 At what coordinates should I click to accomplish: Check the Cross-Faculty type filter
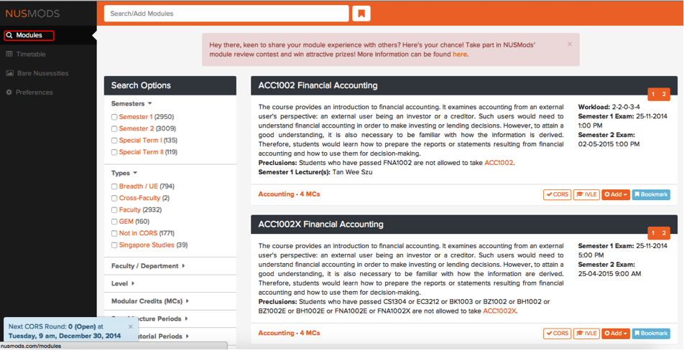point(114,198)
